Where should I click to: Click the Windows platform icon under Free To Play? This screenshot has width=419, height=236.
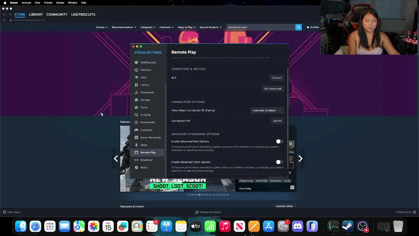(x=292, y=188)
